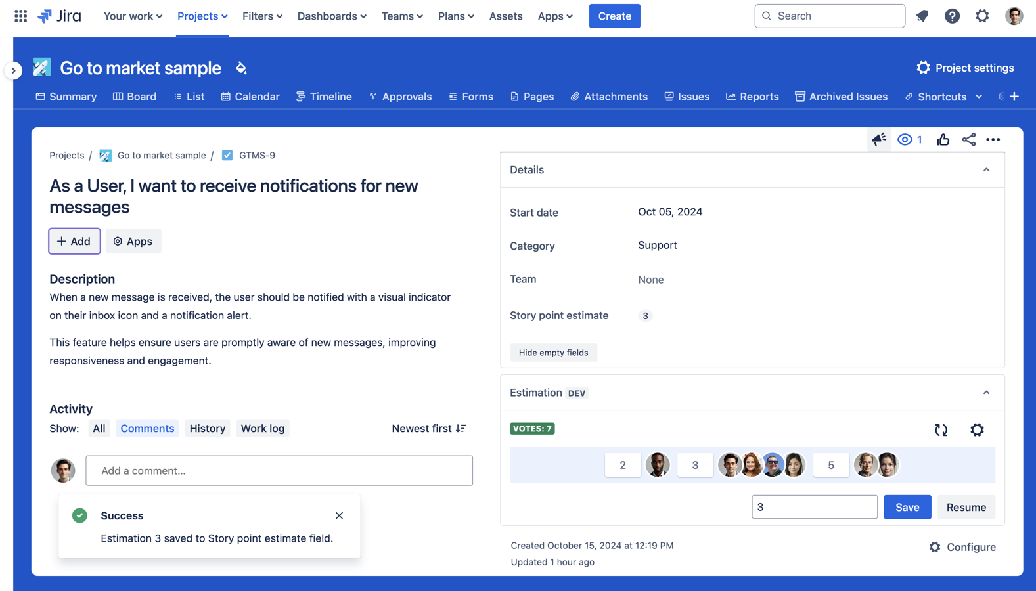Show History activity
The image size is (1036, 591).
[208, 428]
